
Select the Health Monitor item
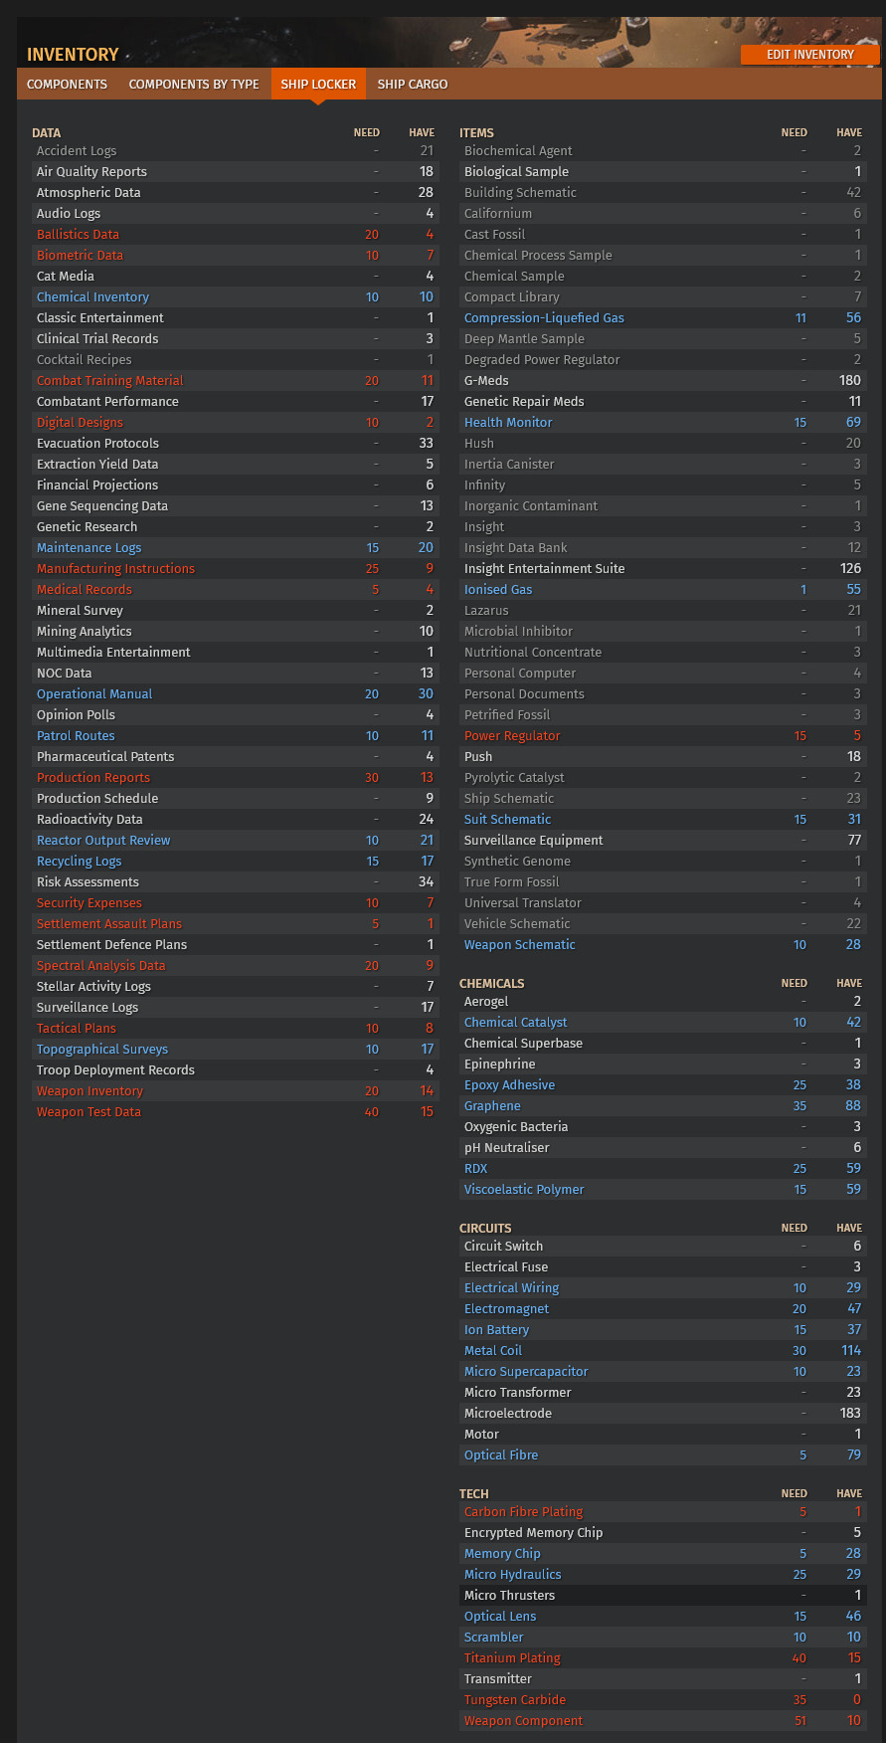tap(508, 423)
